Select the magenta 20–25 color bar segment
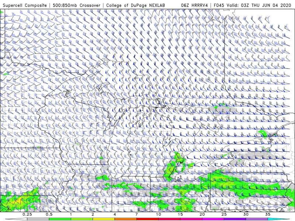 click(213, 219)
